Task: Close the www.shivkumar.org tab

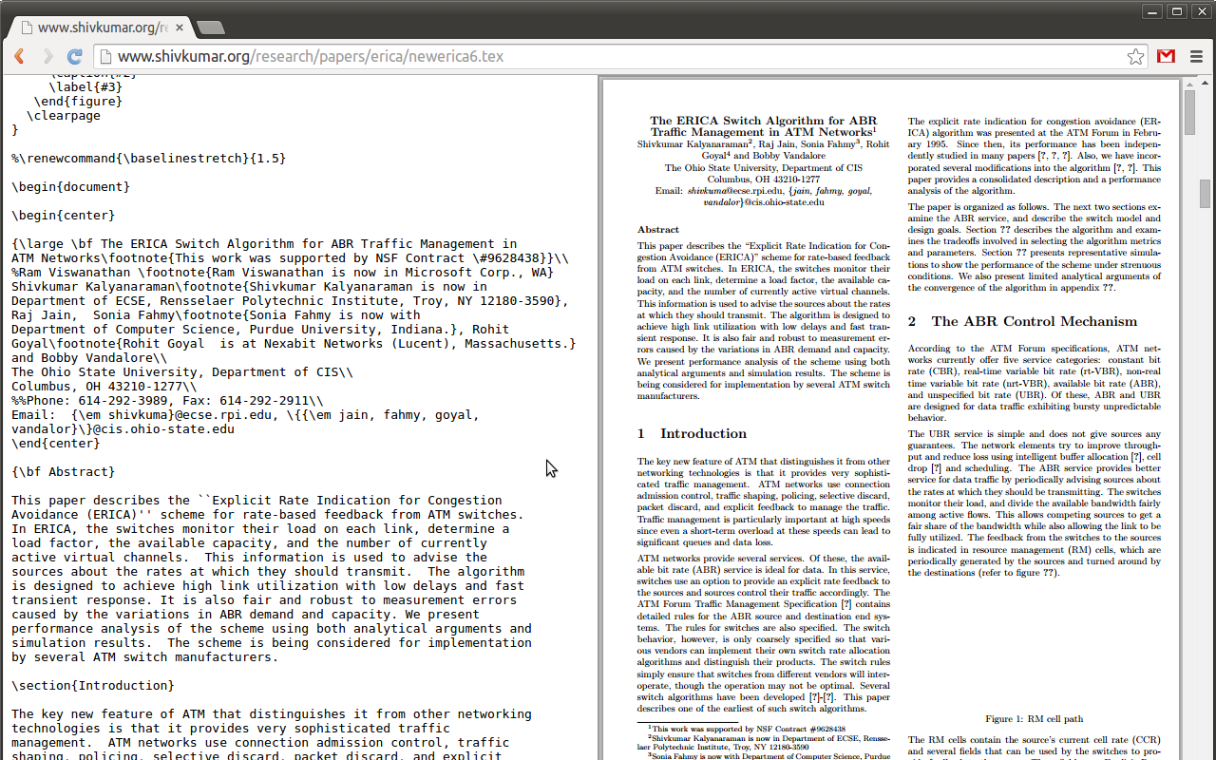Action: (x=178, y=28)
